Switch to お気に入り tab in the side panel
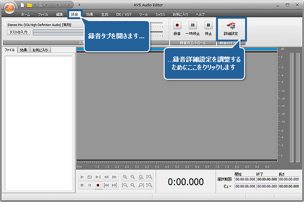The image size is (304, 202). pyautogui.click(x=40, y=50)
